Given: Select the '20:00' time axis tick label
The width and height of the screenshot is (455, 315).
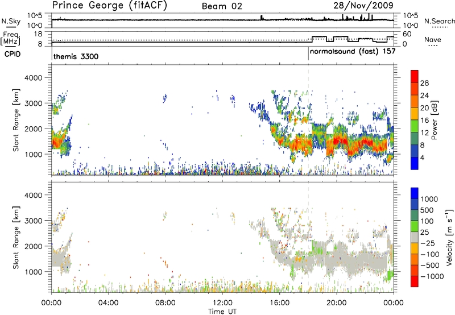Looking at the screenshot, I should coord(336,303).
